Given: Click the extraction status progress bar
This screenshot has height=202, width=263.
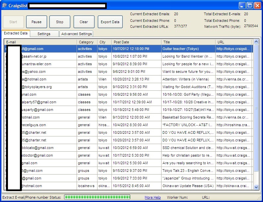Looking at the screenshot, I should tap(97, 197).
